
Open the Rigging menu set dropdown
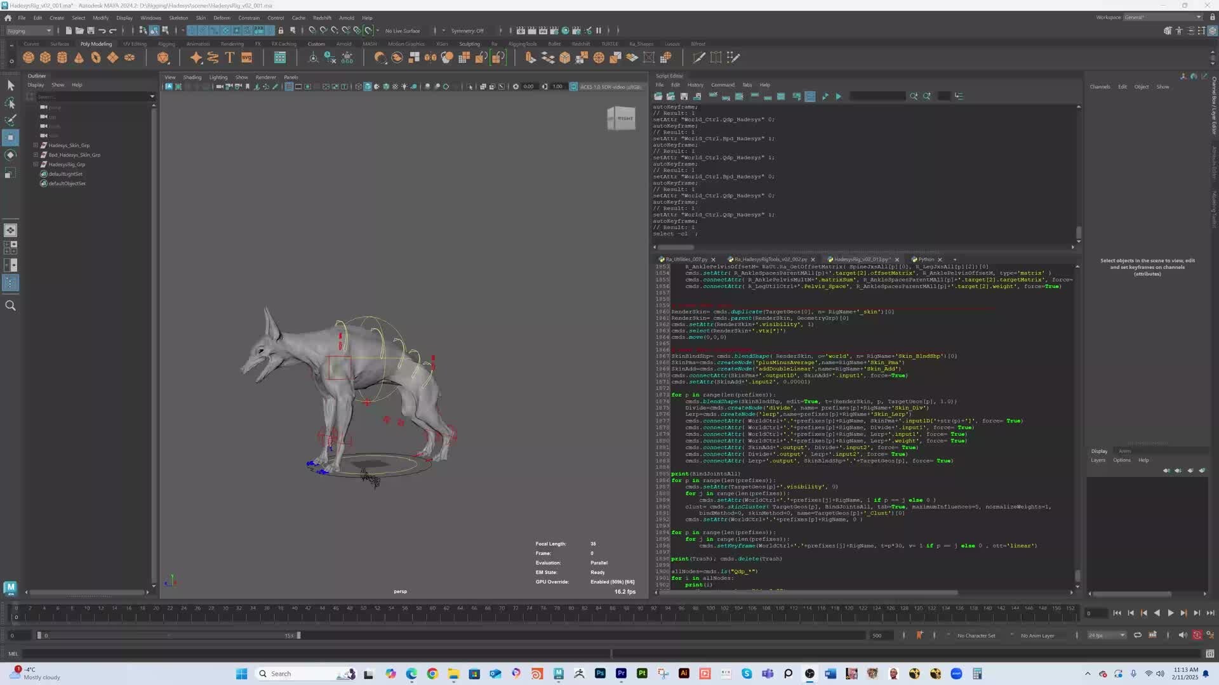point(30,30)
